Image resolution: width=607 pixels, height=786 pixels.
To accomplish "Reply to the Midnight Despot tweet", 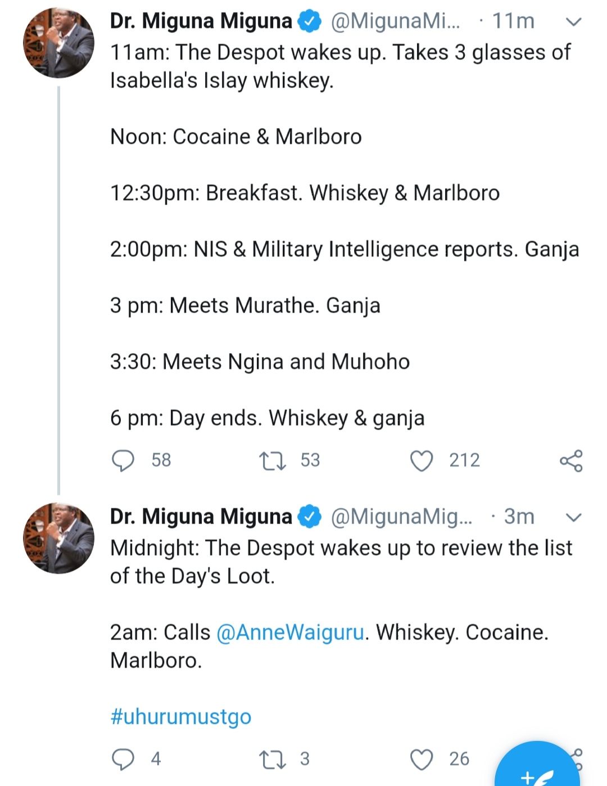I will (123, 759).
